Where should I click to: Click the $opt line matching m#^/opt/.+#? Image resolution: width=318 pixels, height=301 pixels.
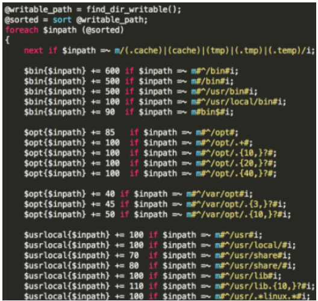pos(138,143)
